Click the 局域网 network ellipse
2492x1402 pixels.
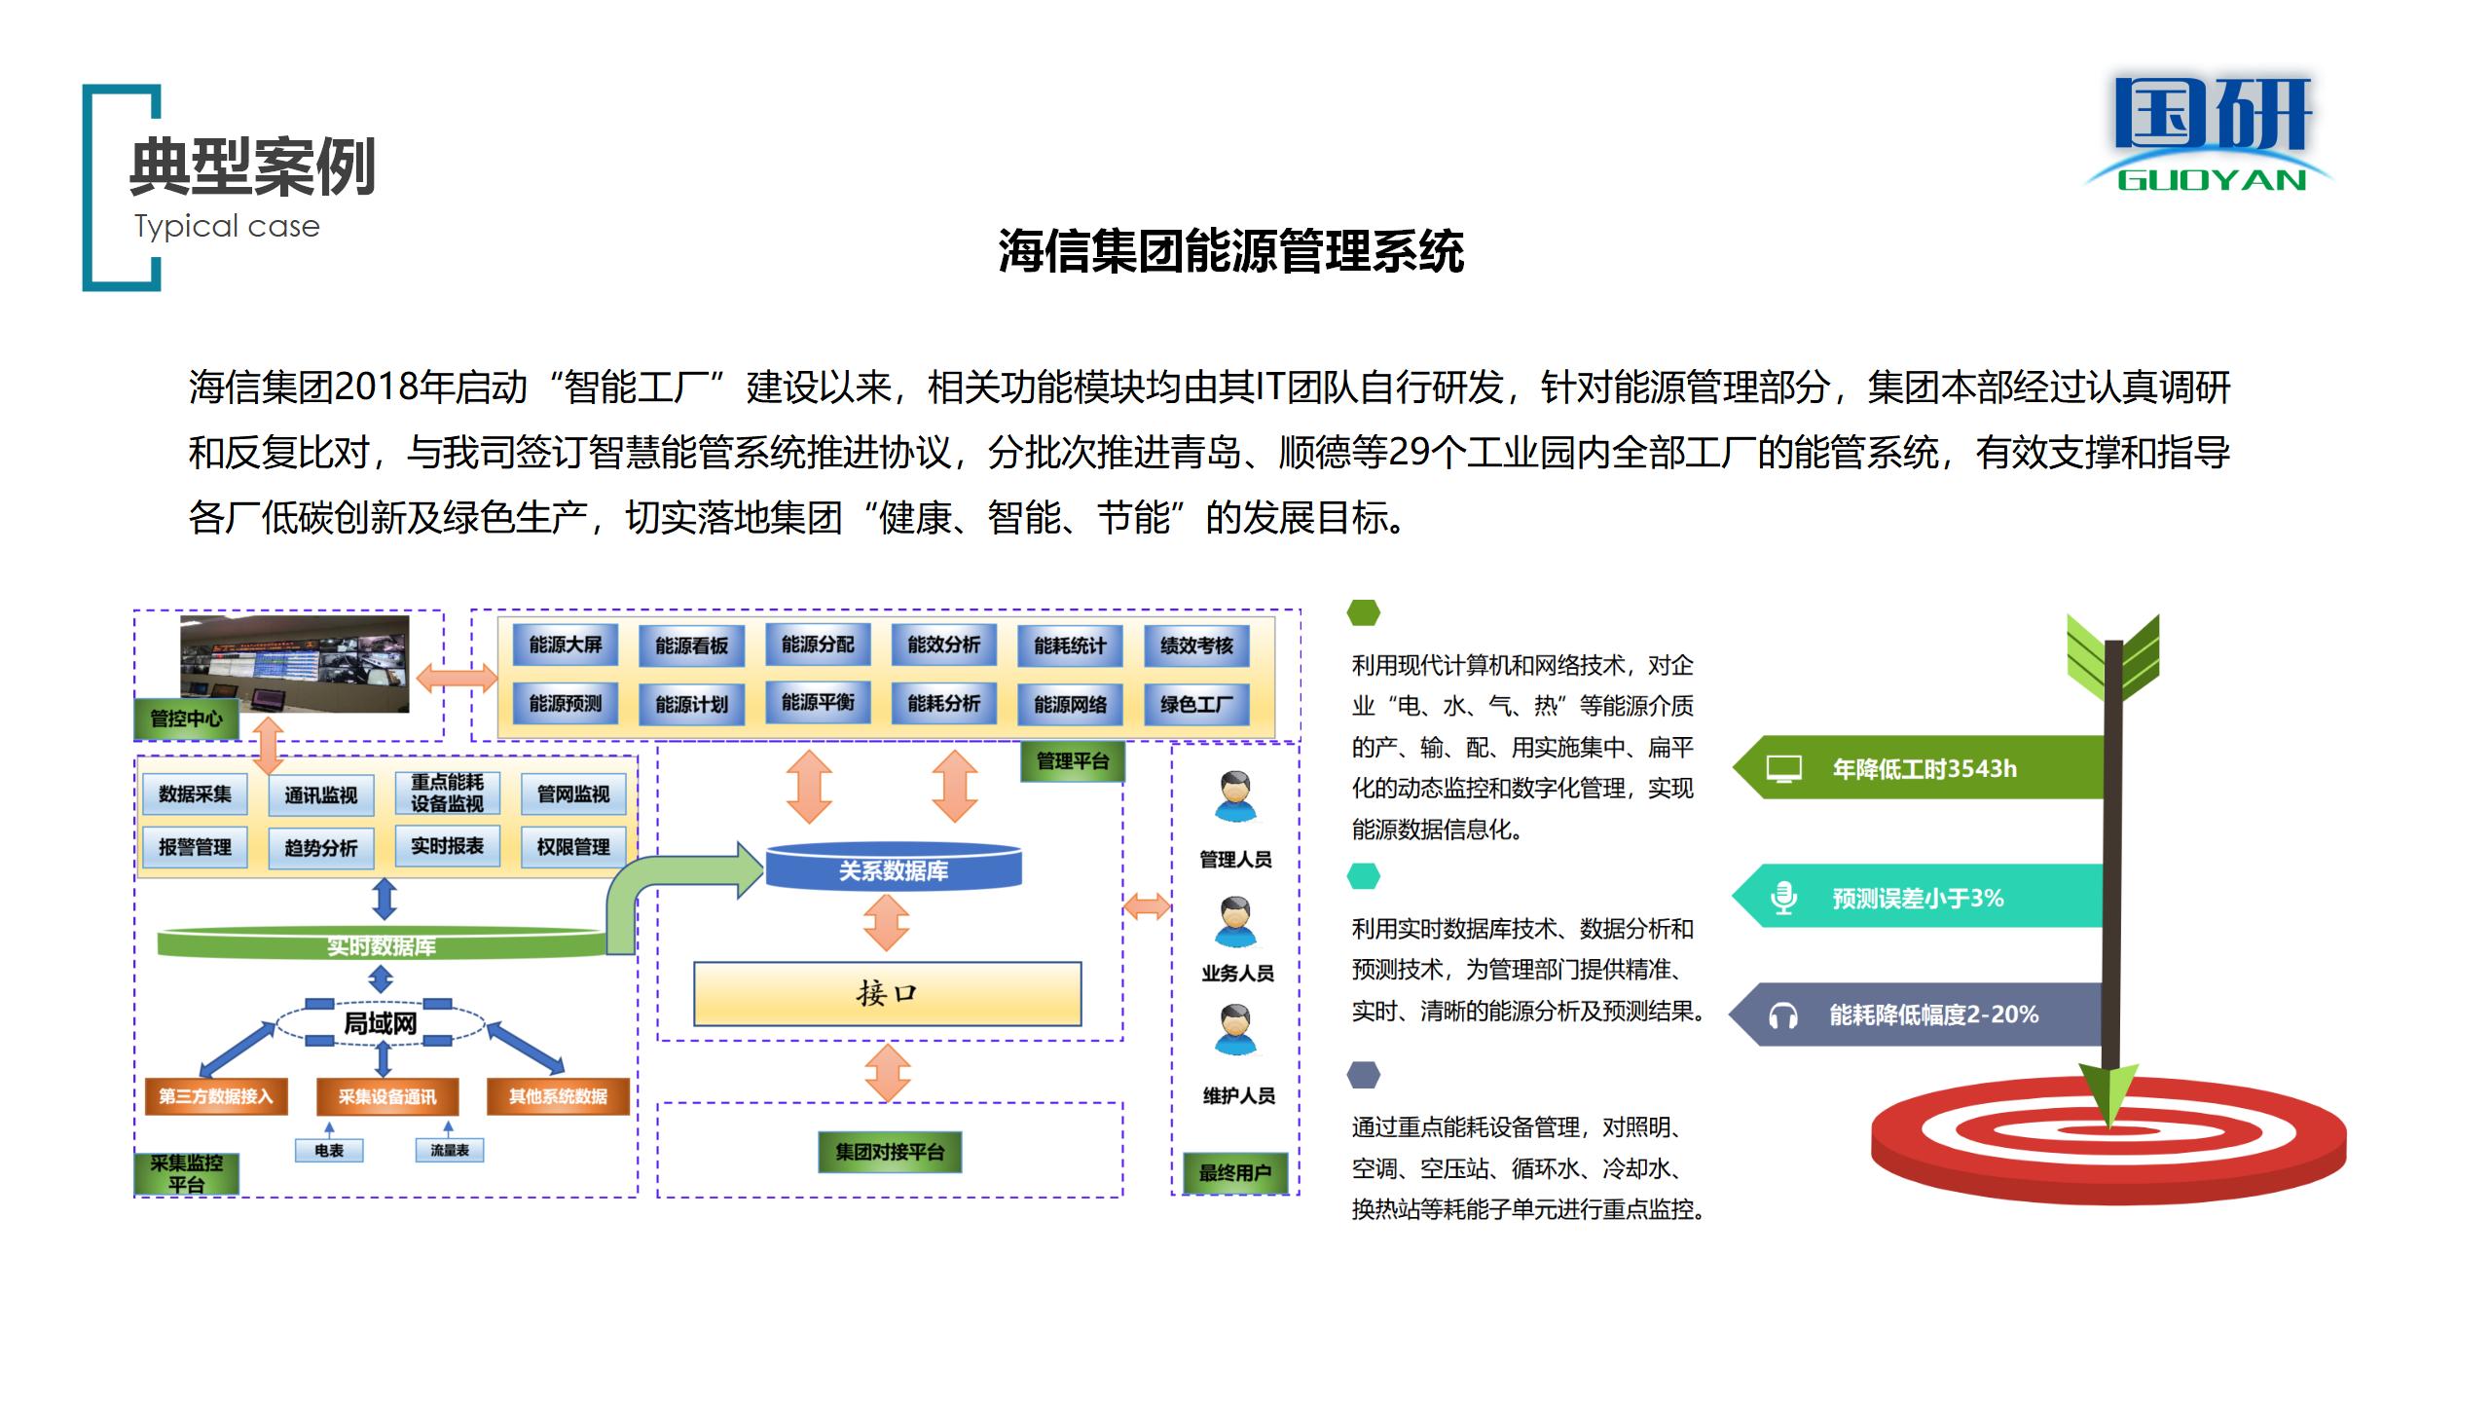[x=380, y=1023]
